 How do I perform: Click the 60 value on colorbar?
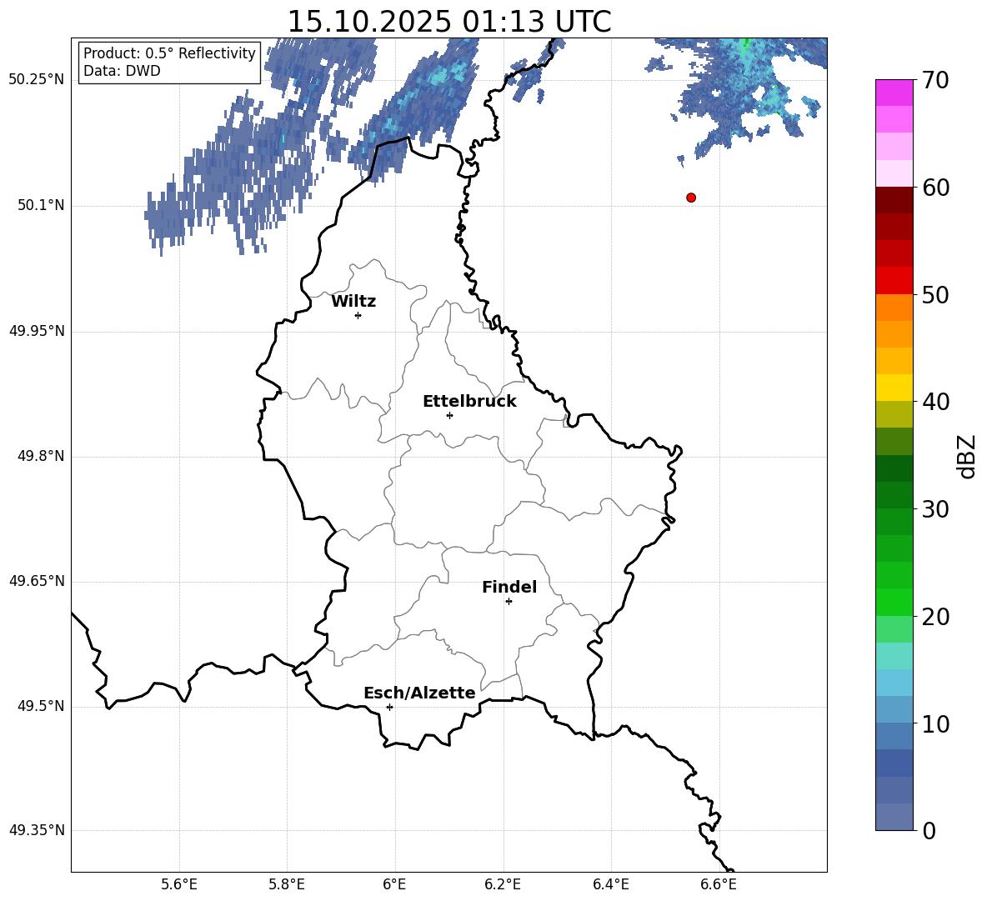(935, 188)
